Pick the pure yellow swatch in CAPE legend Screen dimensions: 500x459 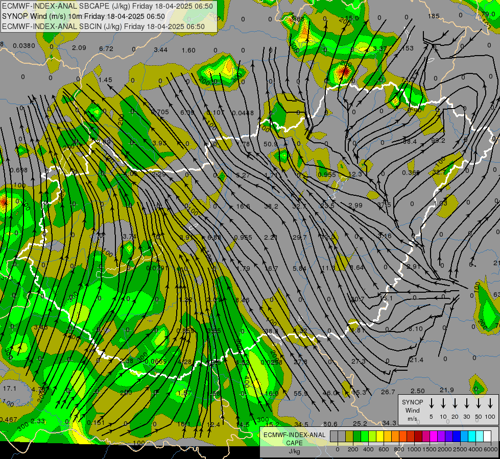(380, 436)
